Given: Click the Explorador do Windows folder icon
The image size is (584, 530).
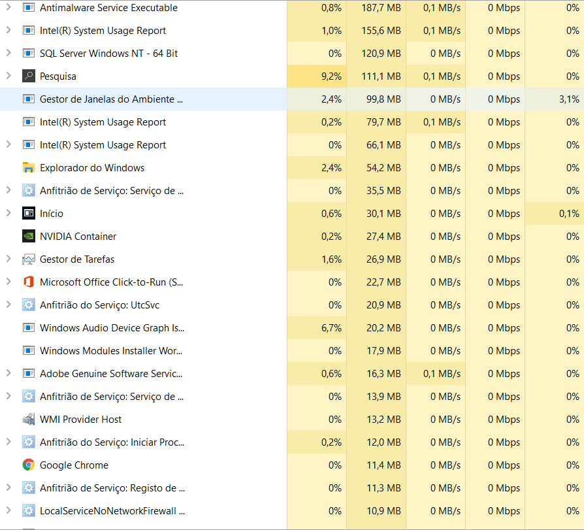Looking at the screenshot, I should tap(29, 168).
